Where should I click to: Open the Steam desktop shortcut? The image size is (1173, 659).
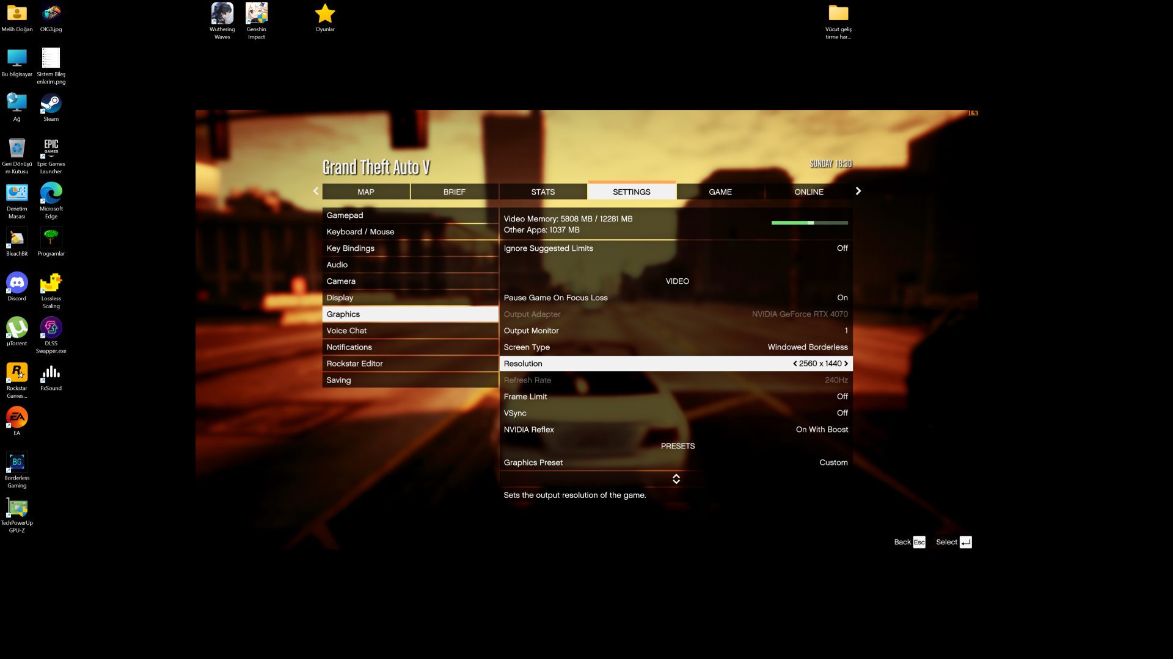(51, 104)
